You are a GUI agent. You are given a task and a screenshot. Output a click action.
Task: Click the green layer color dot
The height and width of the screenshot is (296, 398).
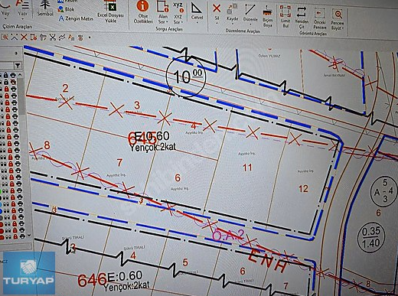tap(1, 191)
